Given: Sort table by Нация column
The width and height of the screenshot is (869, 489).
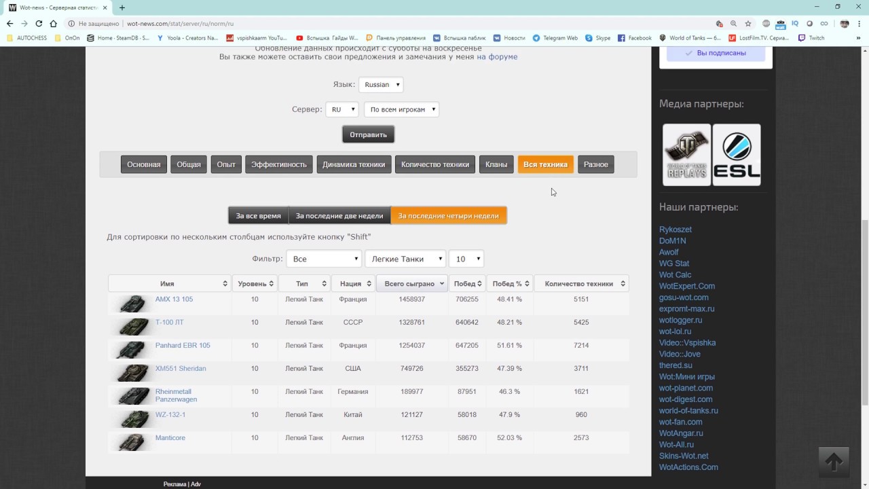Looking at the screenshot, I should click(354, 284).
